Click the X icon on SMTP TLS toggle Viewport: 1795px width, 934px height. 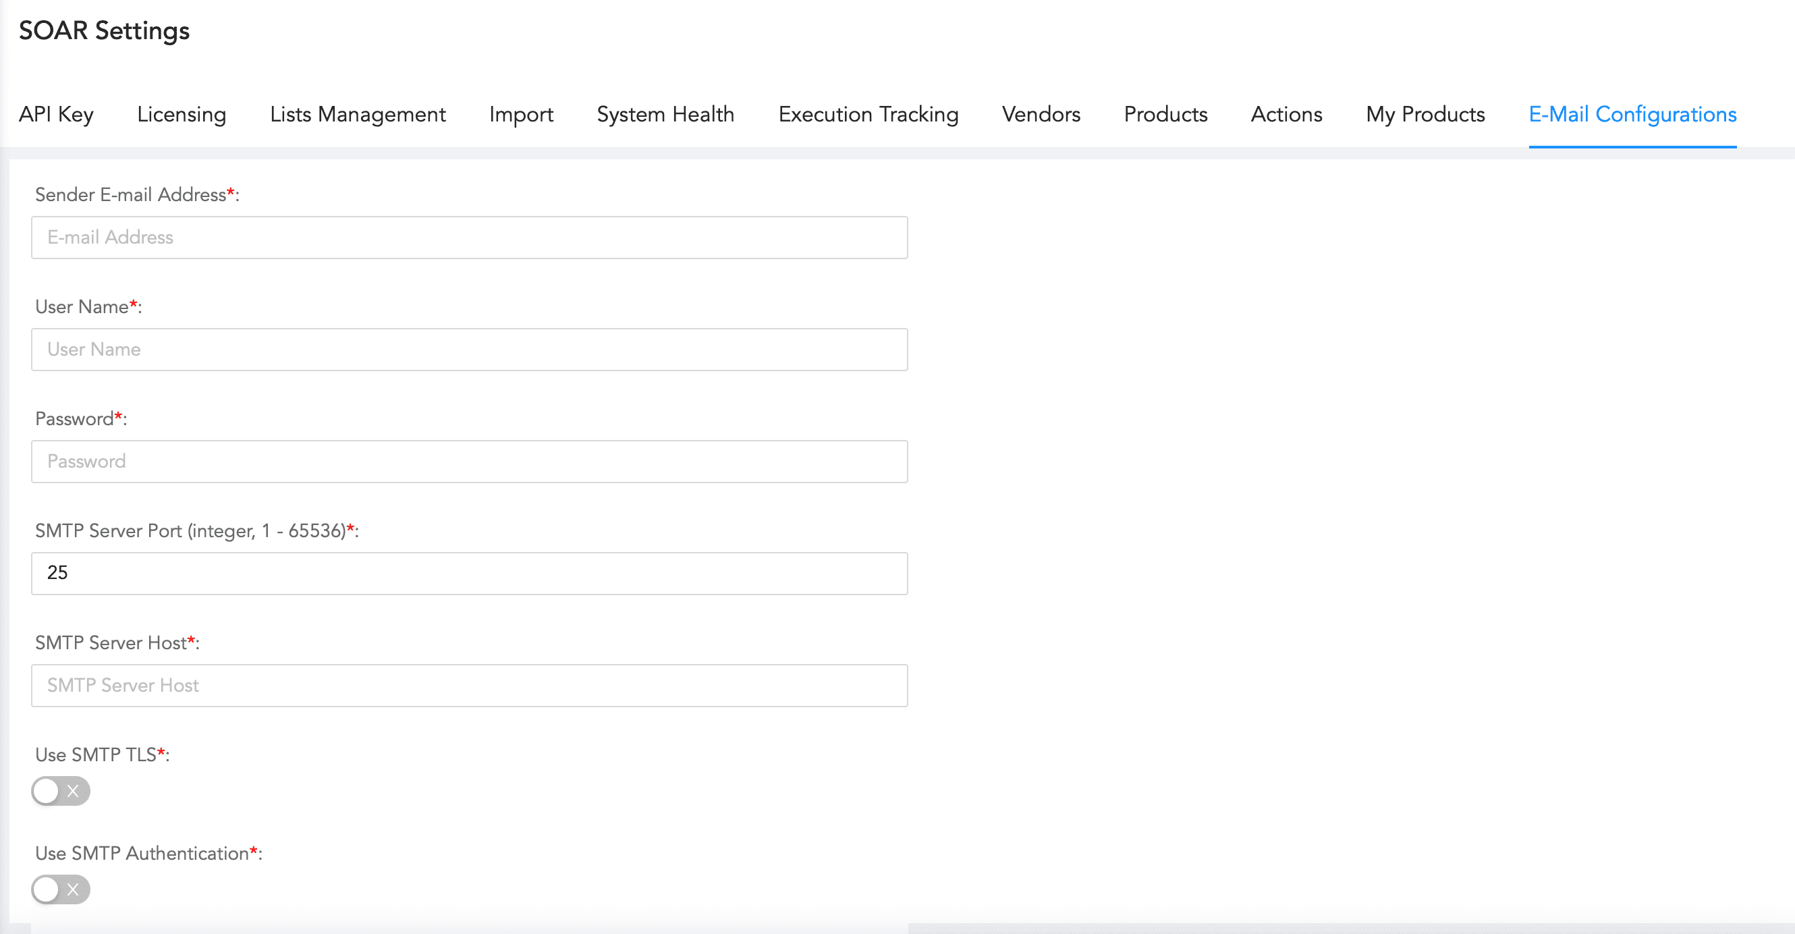(x=72, y=791)
